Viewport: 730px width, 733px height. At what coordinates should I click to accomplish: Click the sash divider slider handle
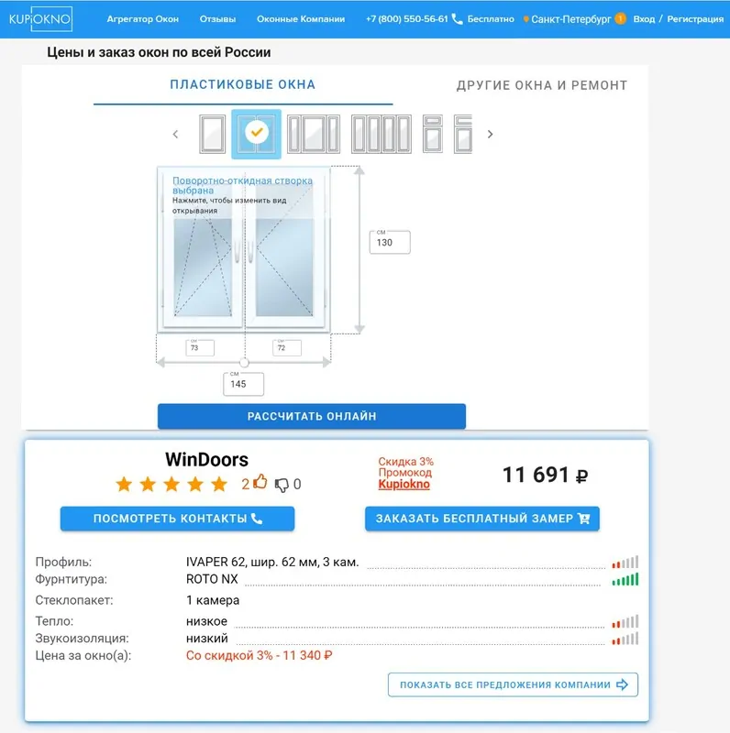point(244,362)
